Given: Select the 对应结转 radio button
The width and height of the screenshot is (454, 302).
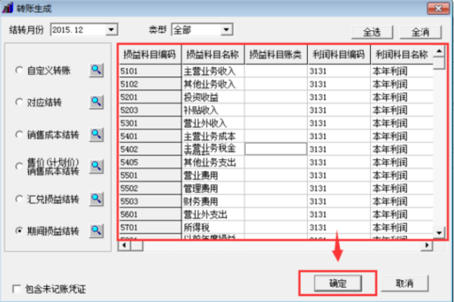Looking at the screenshot, I should coord(19,102).
